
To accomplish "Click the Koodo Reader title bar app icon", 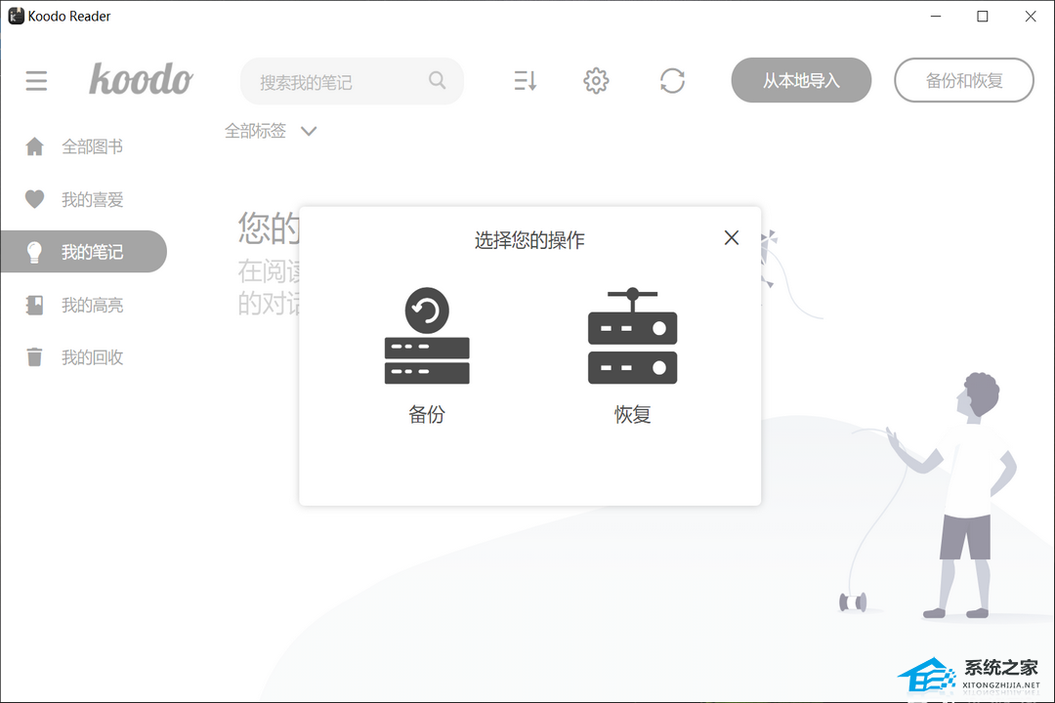I will [17, 17].
